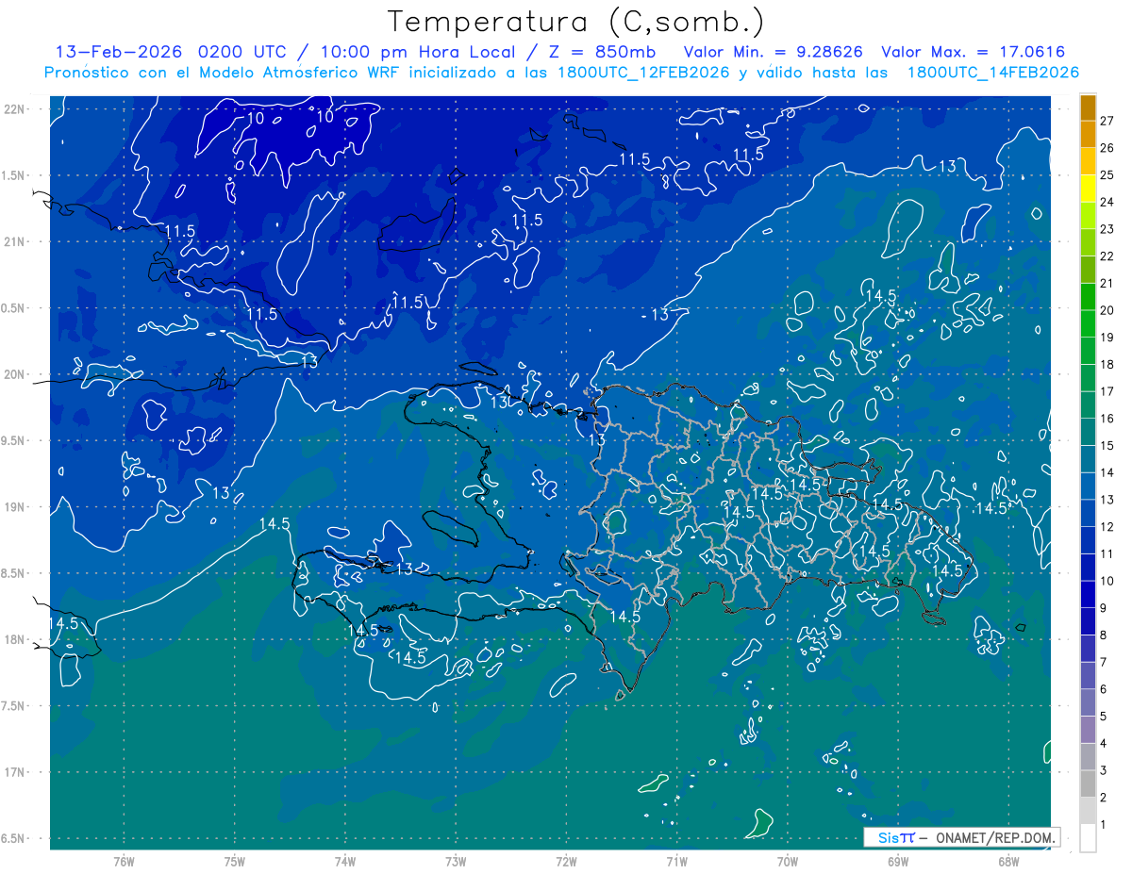Image resolution: width=1132 pixels, height=874 pixels.
Task: Click the 73W longitude axis label
Action: pyautogui.click(x=456, y=861)
